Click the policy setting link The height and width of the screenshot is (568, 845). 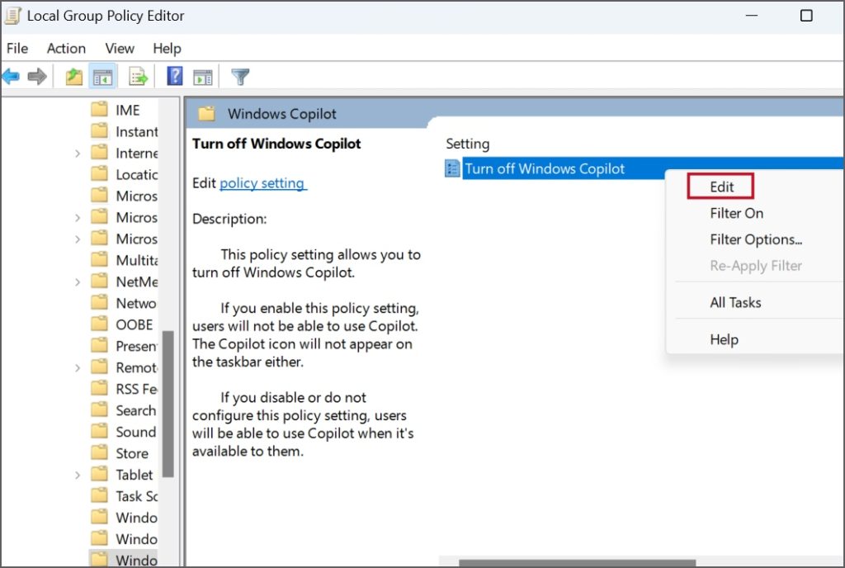(262, 183)
